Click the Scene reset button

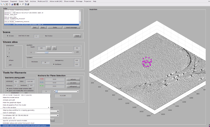tap(77, 36)
